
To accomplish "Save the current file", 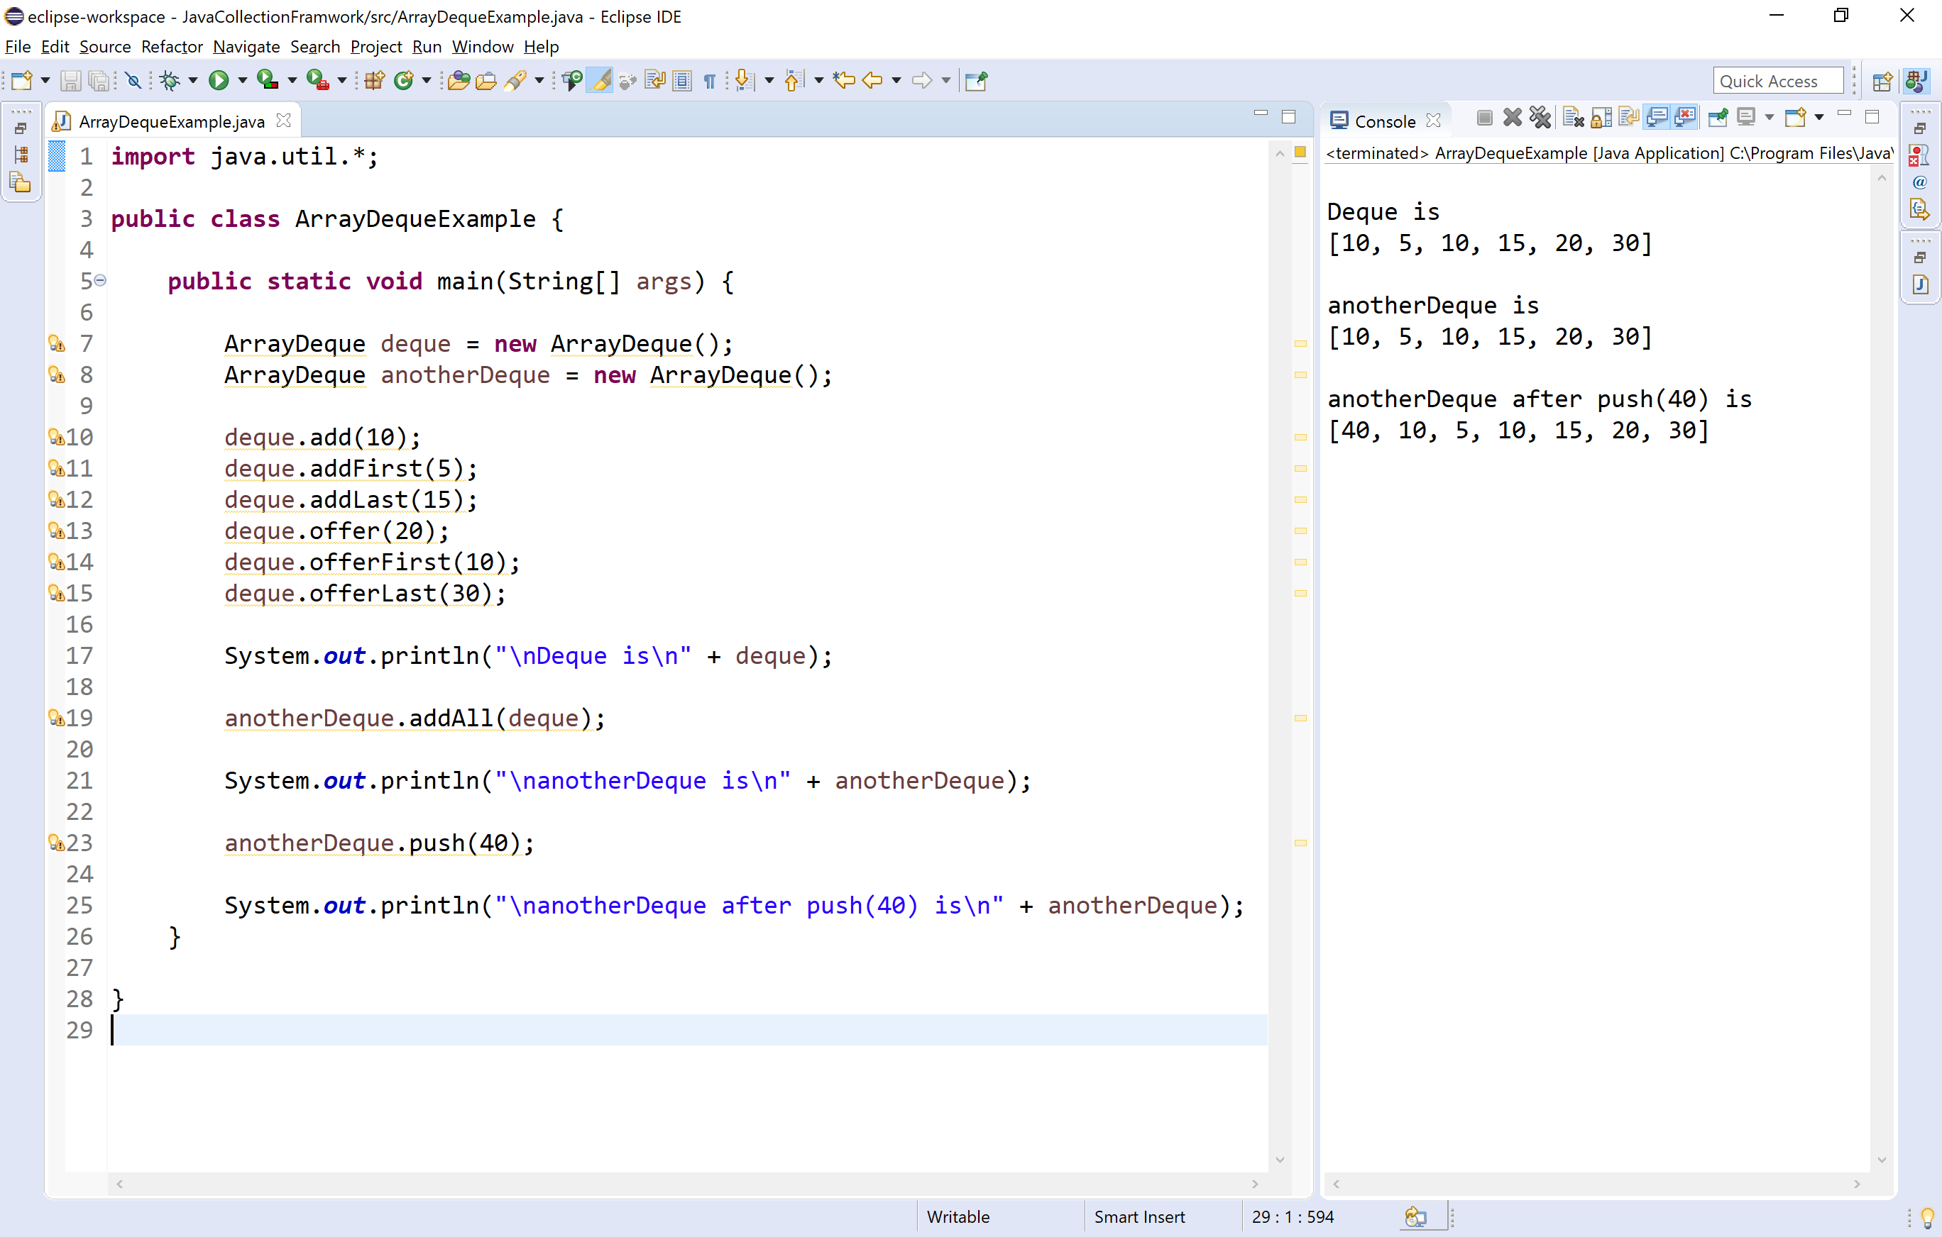I will [x=72, y=81].
